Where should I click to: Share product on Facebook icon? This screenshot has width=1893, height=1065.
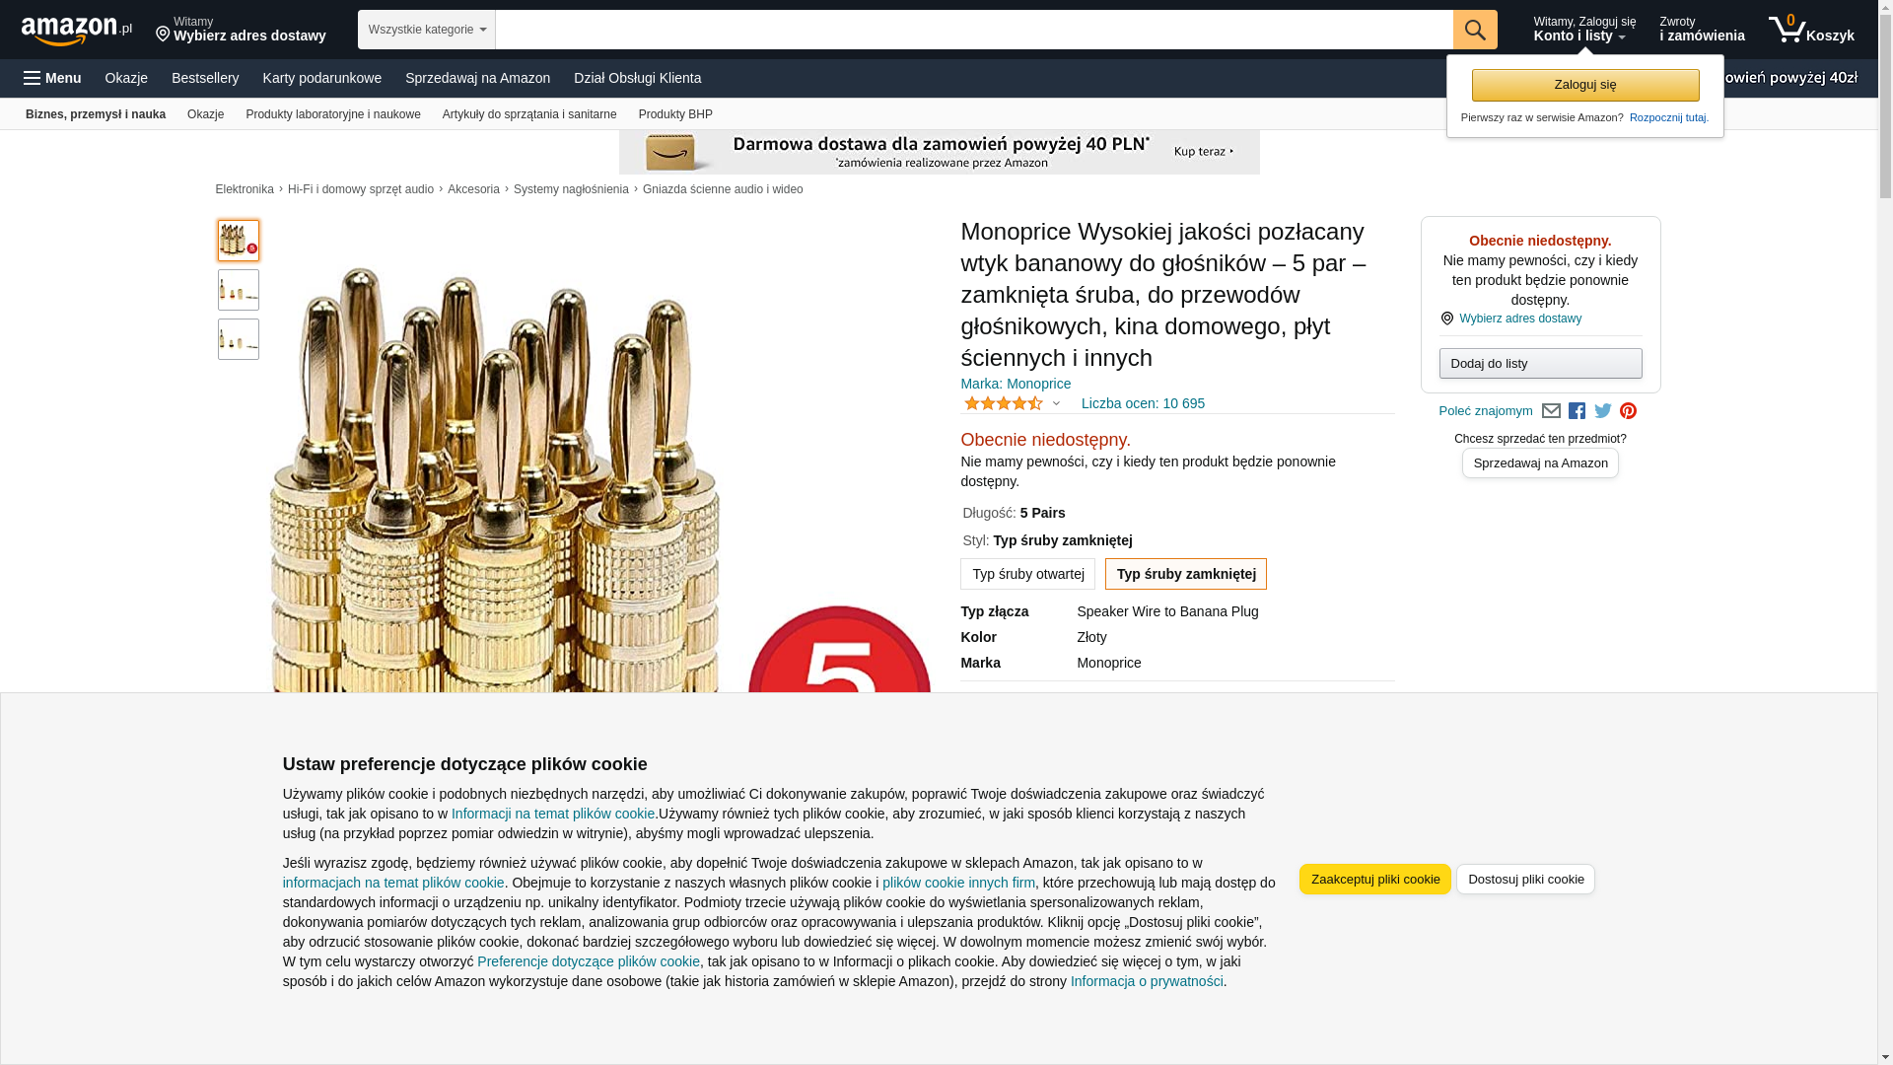(x=1577, y=411)
